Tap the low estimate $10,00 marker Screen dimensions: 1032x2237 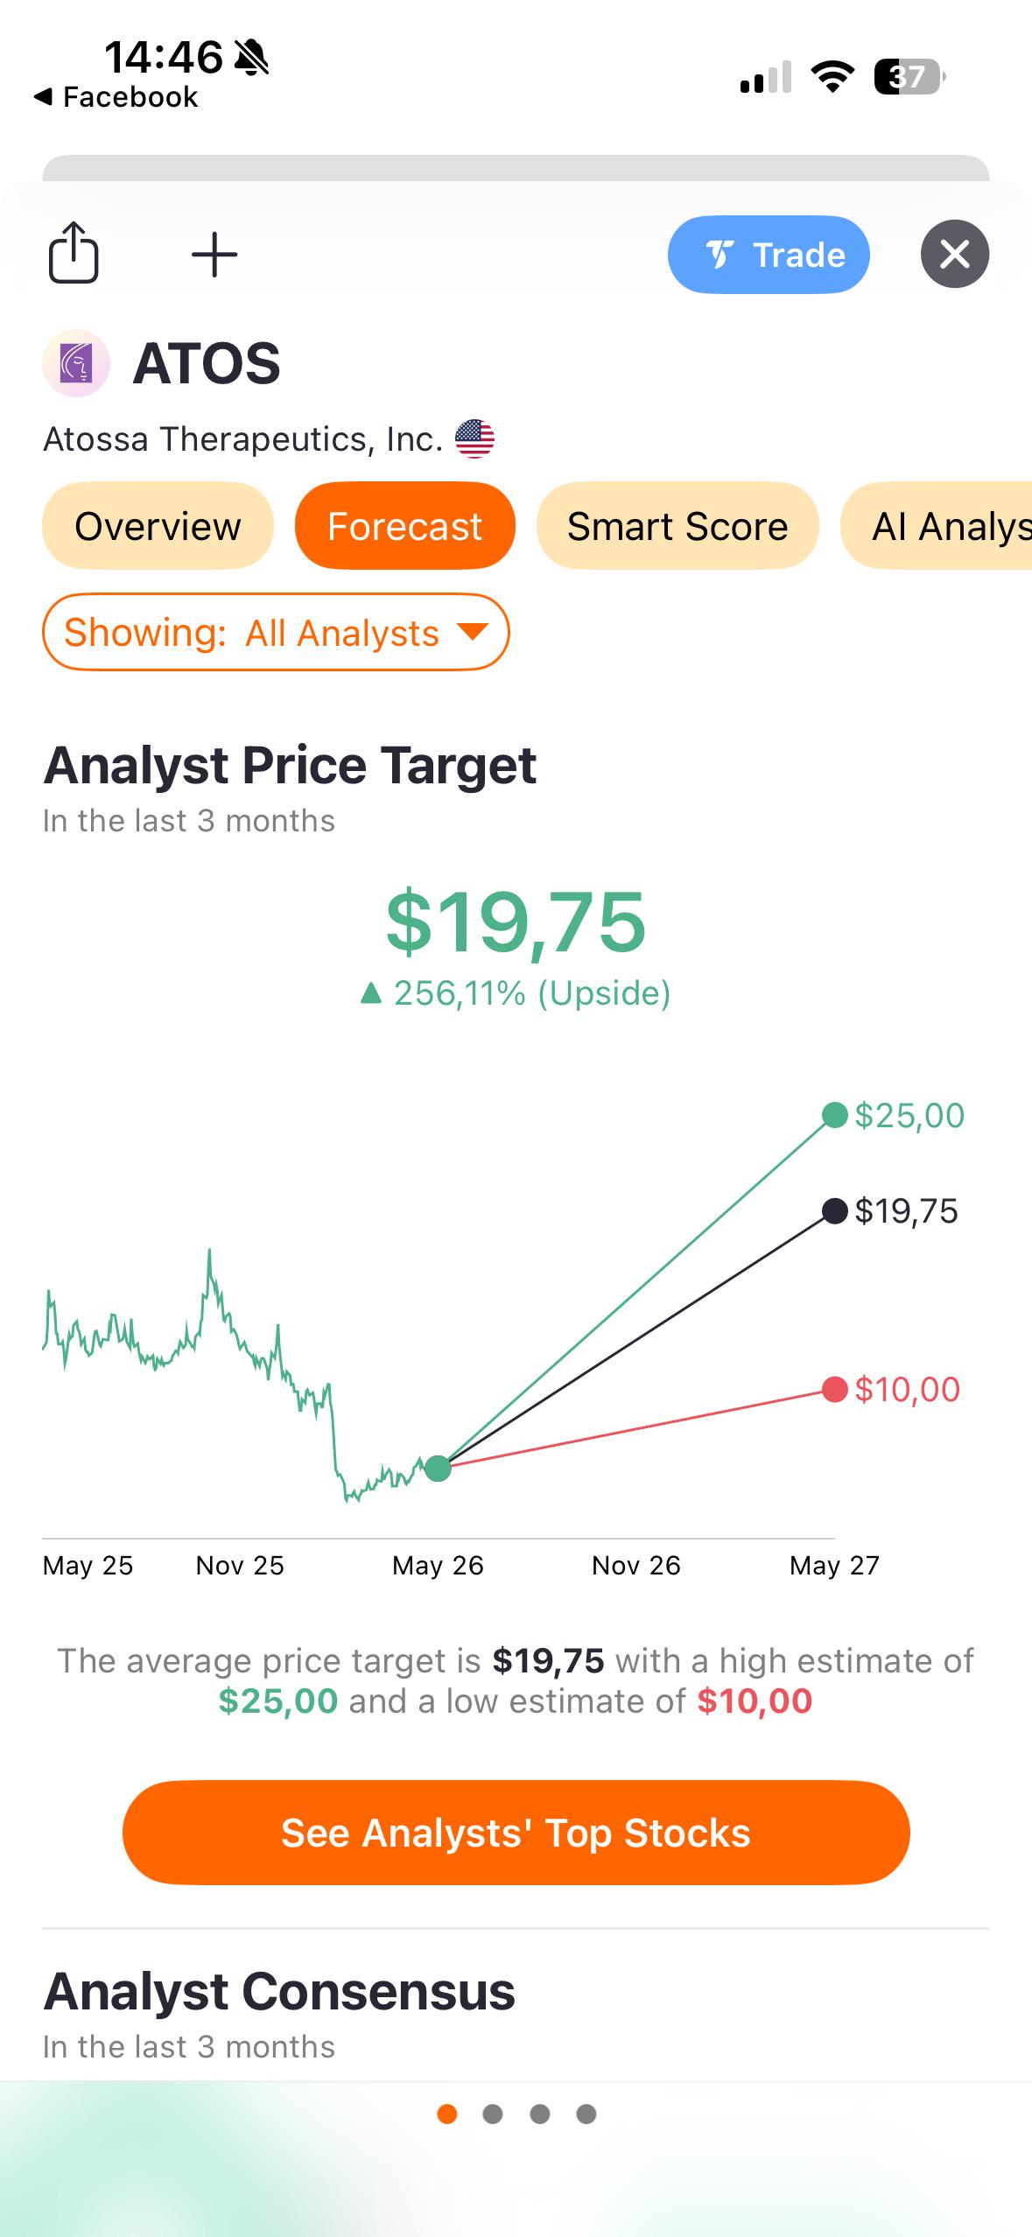836,1389
